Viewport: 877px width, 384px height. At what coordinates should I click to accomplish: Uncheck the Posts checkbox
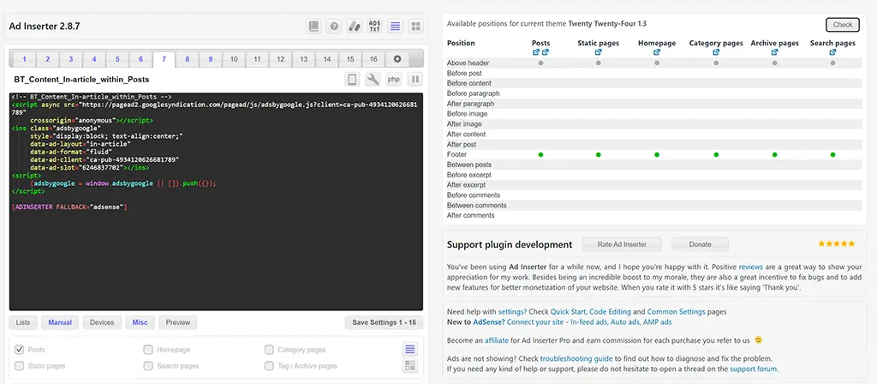coord(20,350)
